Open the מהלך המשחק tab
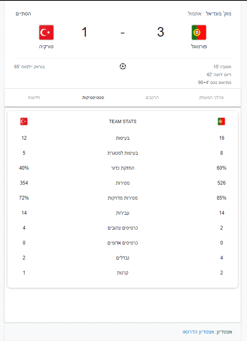Screen dimensions: 247x341 [x=211, y=98]
